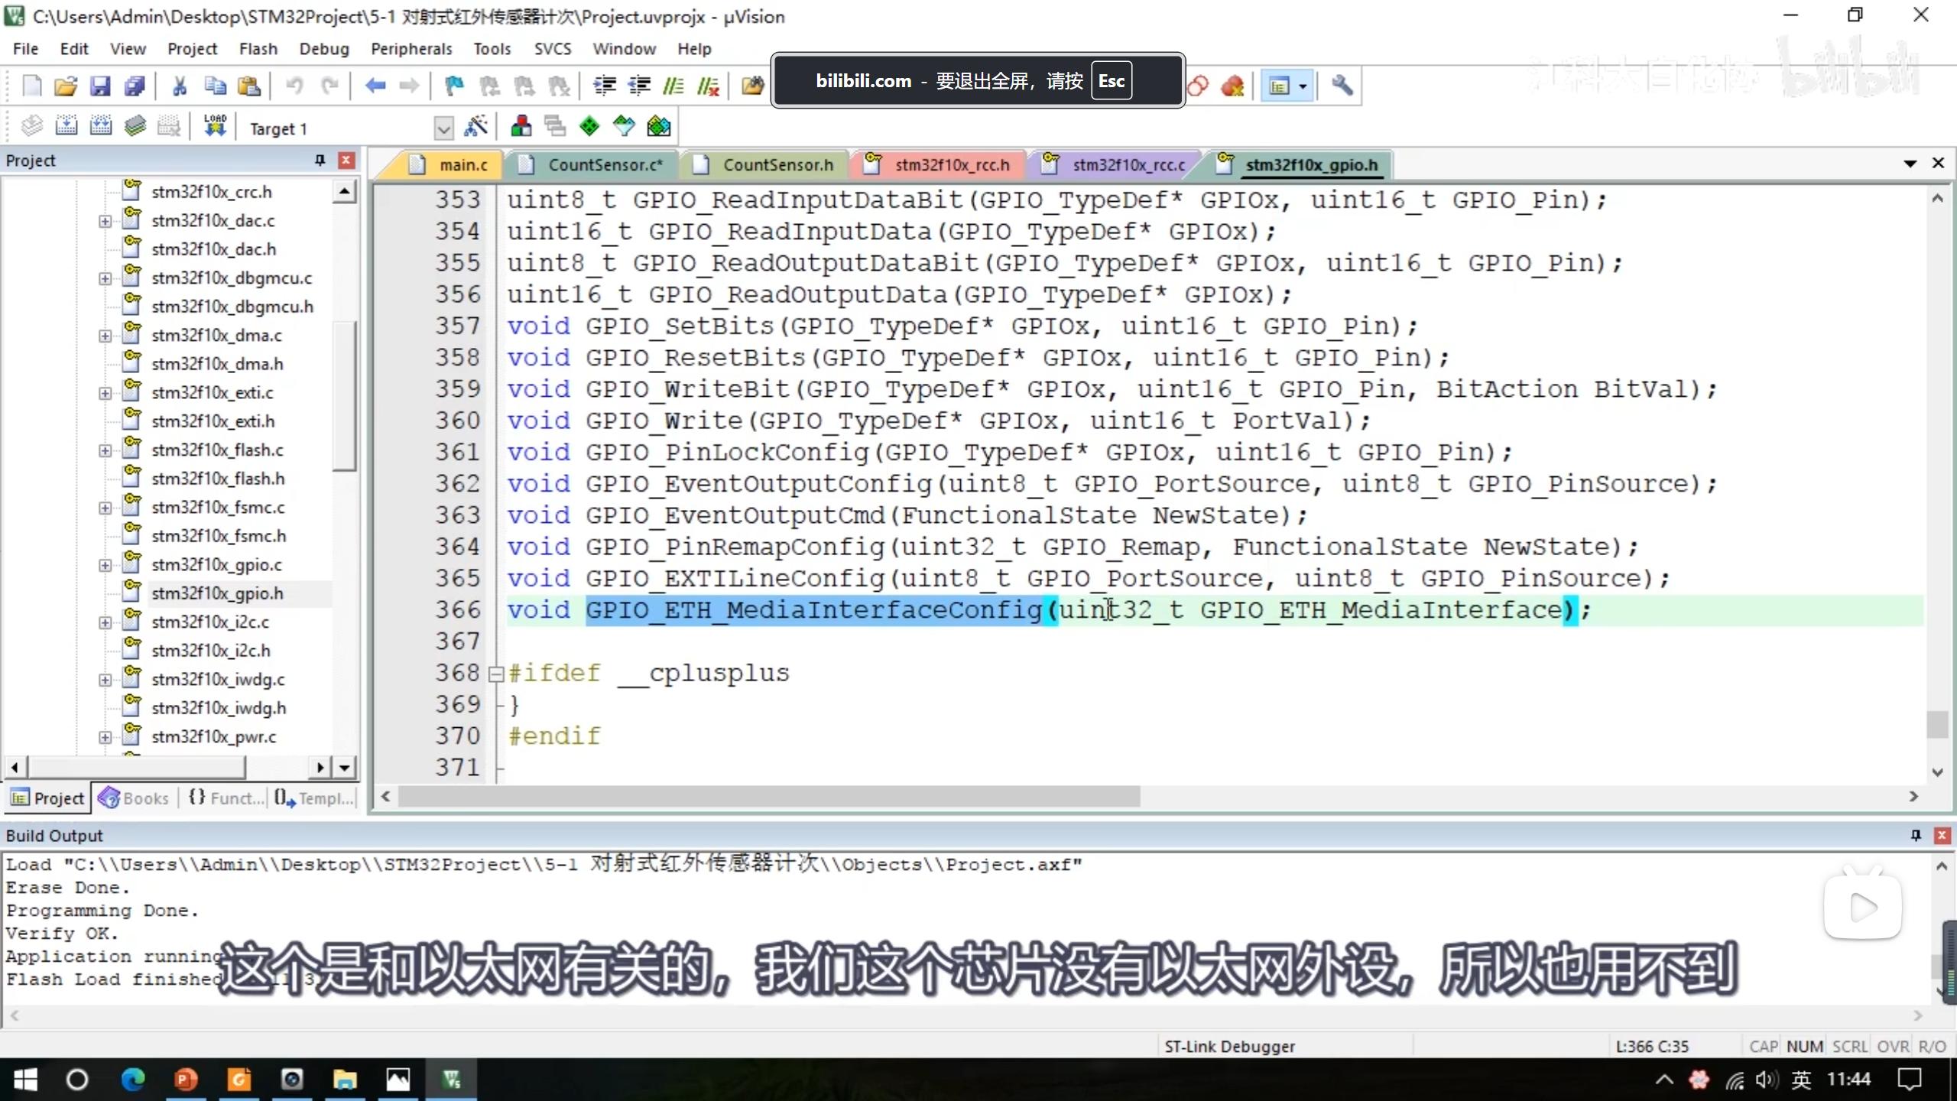The image size is (1957, 1101).
Task: Click the Configuration wrench icon
Action: pyautogui.click(x=1342, y=86)
